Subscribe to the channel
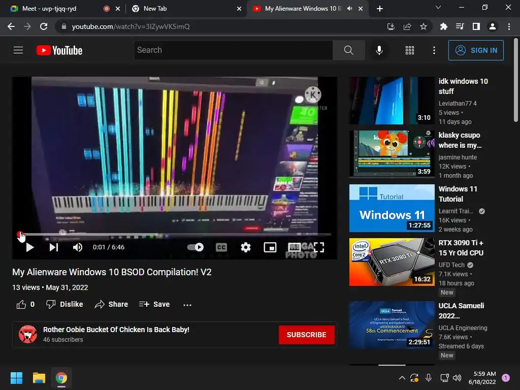This screenshot has height=390, width=520. [x=306, y=335]
